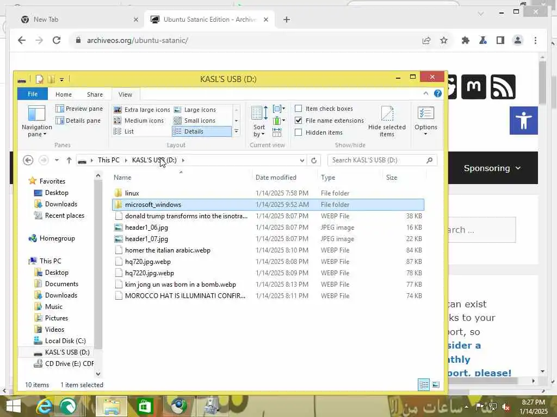Sort by the Name column header
Image resolution: width=557 pixels, height=417 pixels.
122,178
